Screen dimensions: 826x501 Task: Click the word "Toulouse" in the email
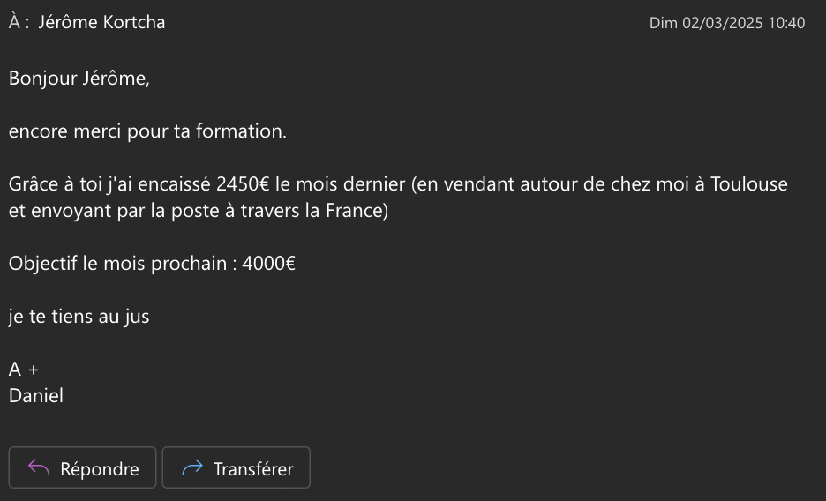pos(748,185)
